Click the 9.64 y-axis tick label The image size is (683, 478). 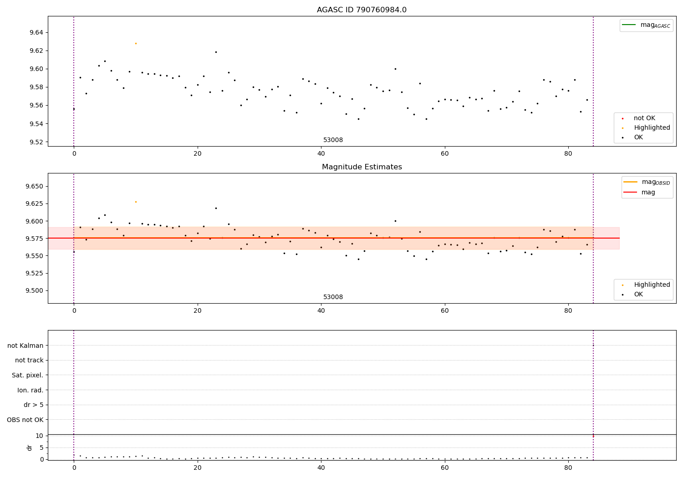click(36, 32)
